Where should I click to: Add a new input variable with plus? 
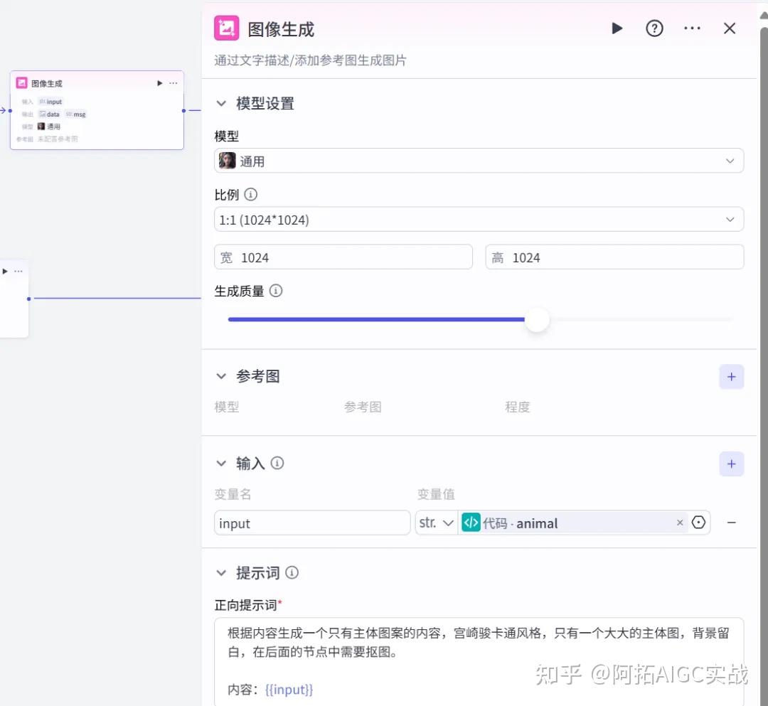[x=731, y=464]
